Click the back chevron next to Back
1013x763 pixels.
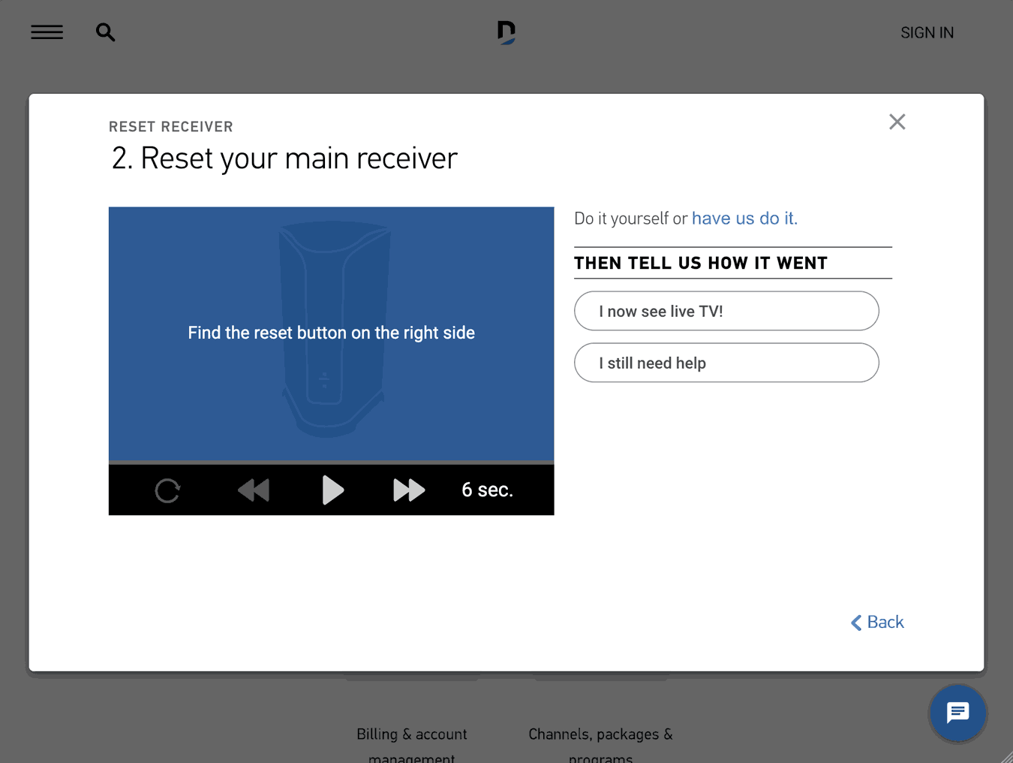point(855,622)
